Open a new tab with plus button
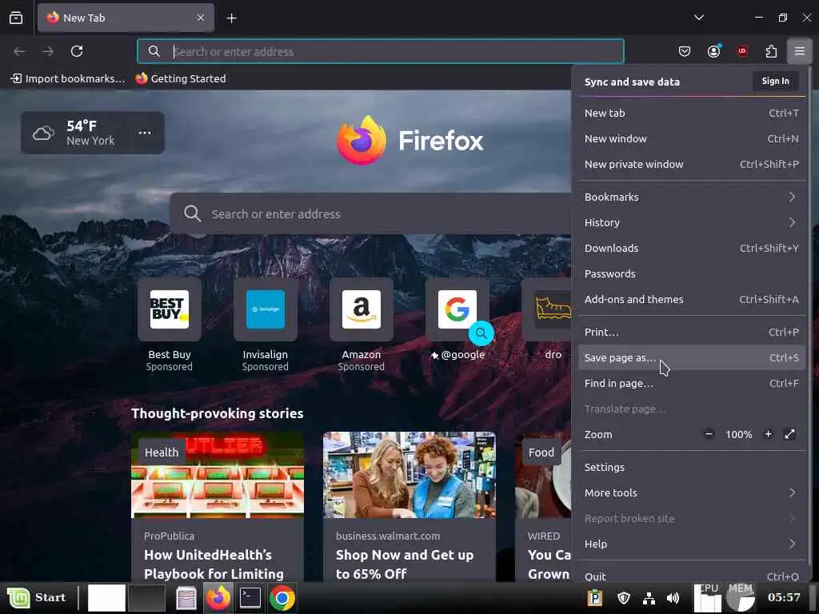 tap(231, 18)
